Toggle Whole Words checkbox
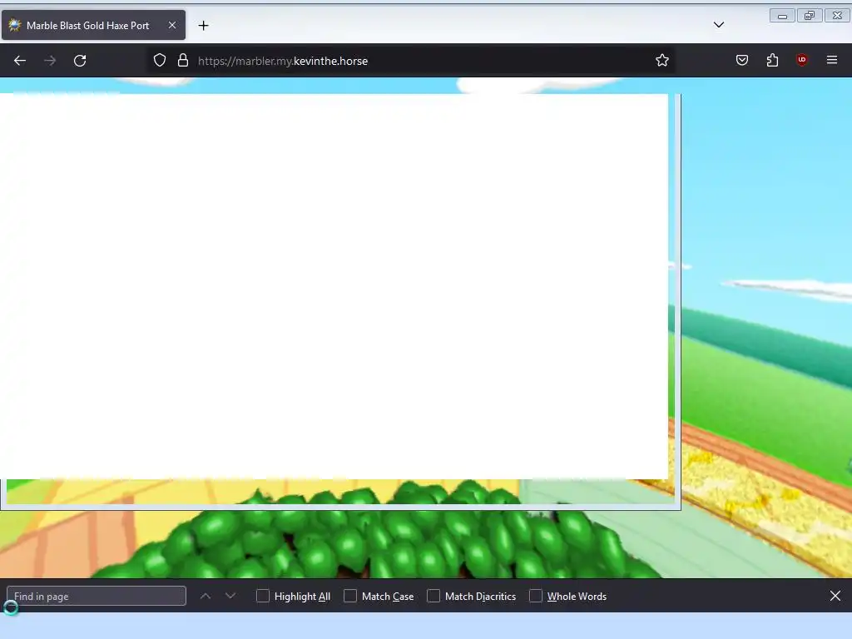 coord(536,596)
